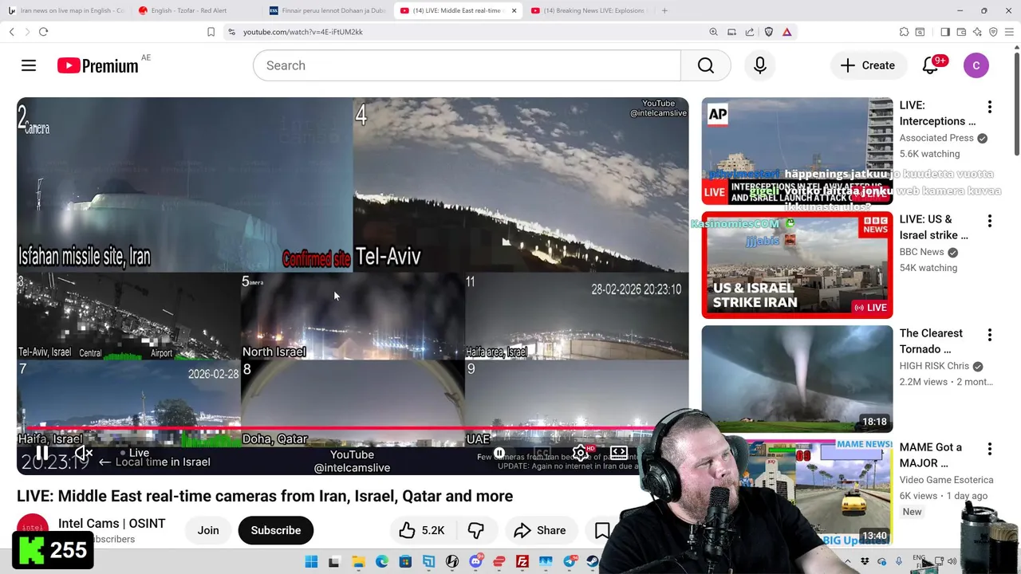Bookmark this page in address bar
Screen dimensions: 1021x574
point(211,32)
